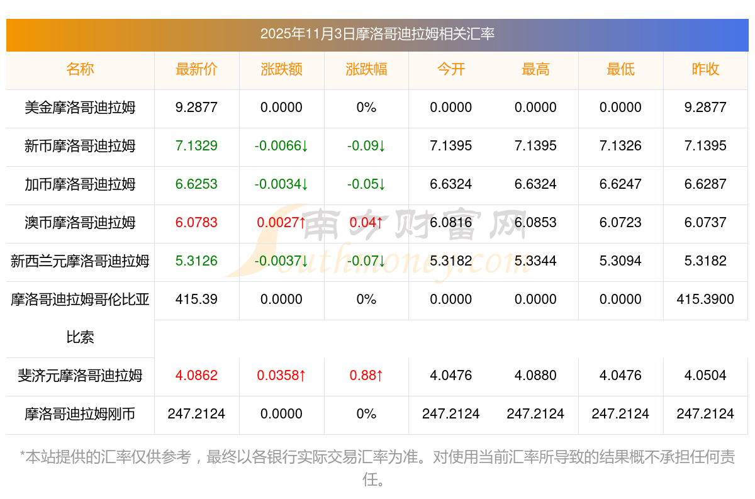Click the green latest price 5.3126
755x499 pixels.
[196, 261]
